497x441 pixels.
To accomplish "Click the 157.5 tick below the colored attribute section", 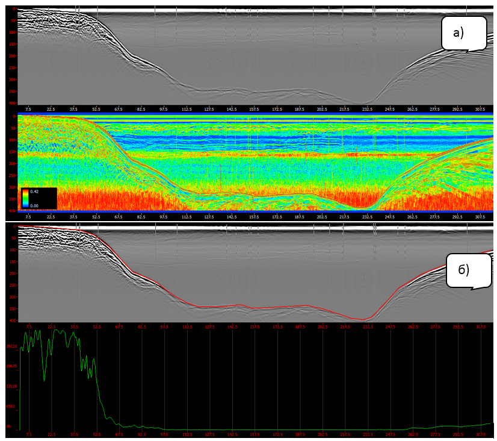I will pyautogui.click(x=254, y=216).
